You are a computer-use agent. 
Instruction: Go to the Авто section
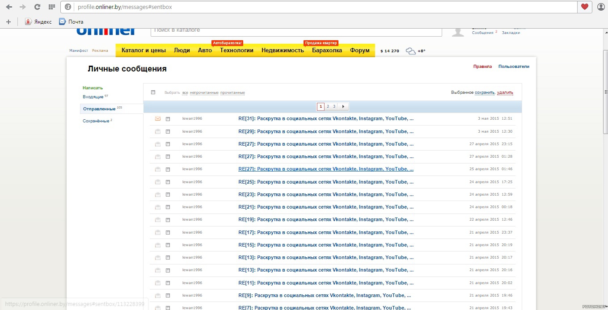205,50
